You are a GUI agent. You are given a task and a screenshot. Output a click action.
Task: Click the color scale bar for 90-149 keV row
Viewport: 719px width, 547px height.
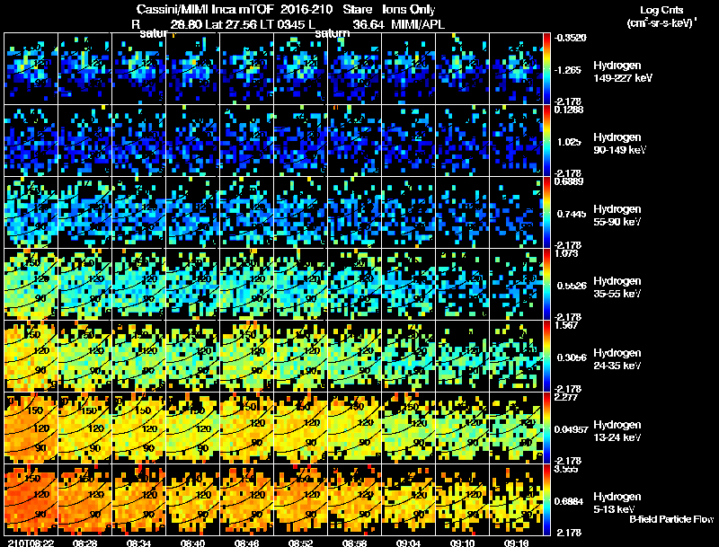546,141
